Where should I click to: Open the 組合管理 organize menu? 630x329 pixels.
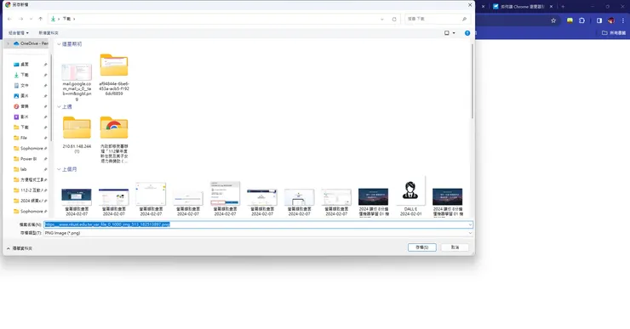pos(19,33)
